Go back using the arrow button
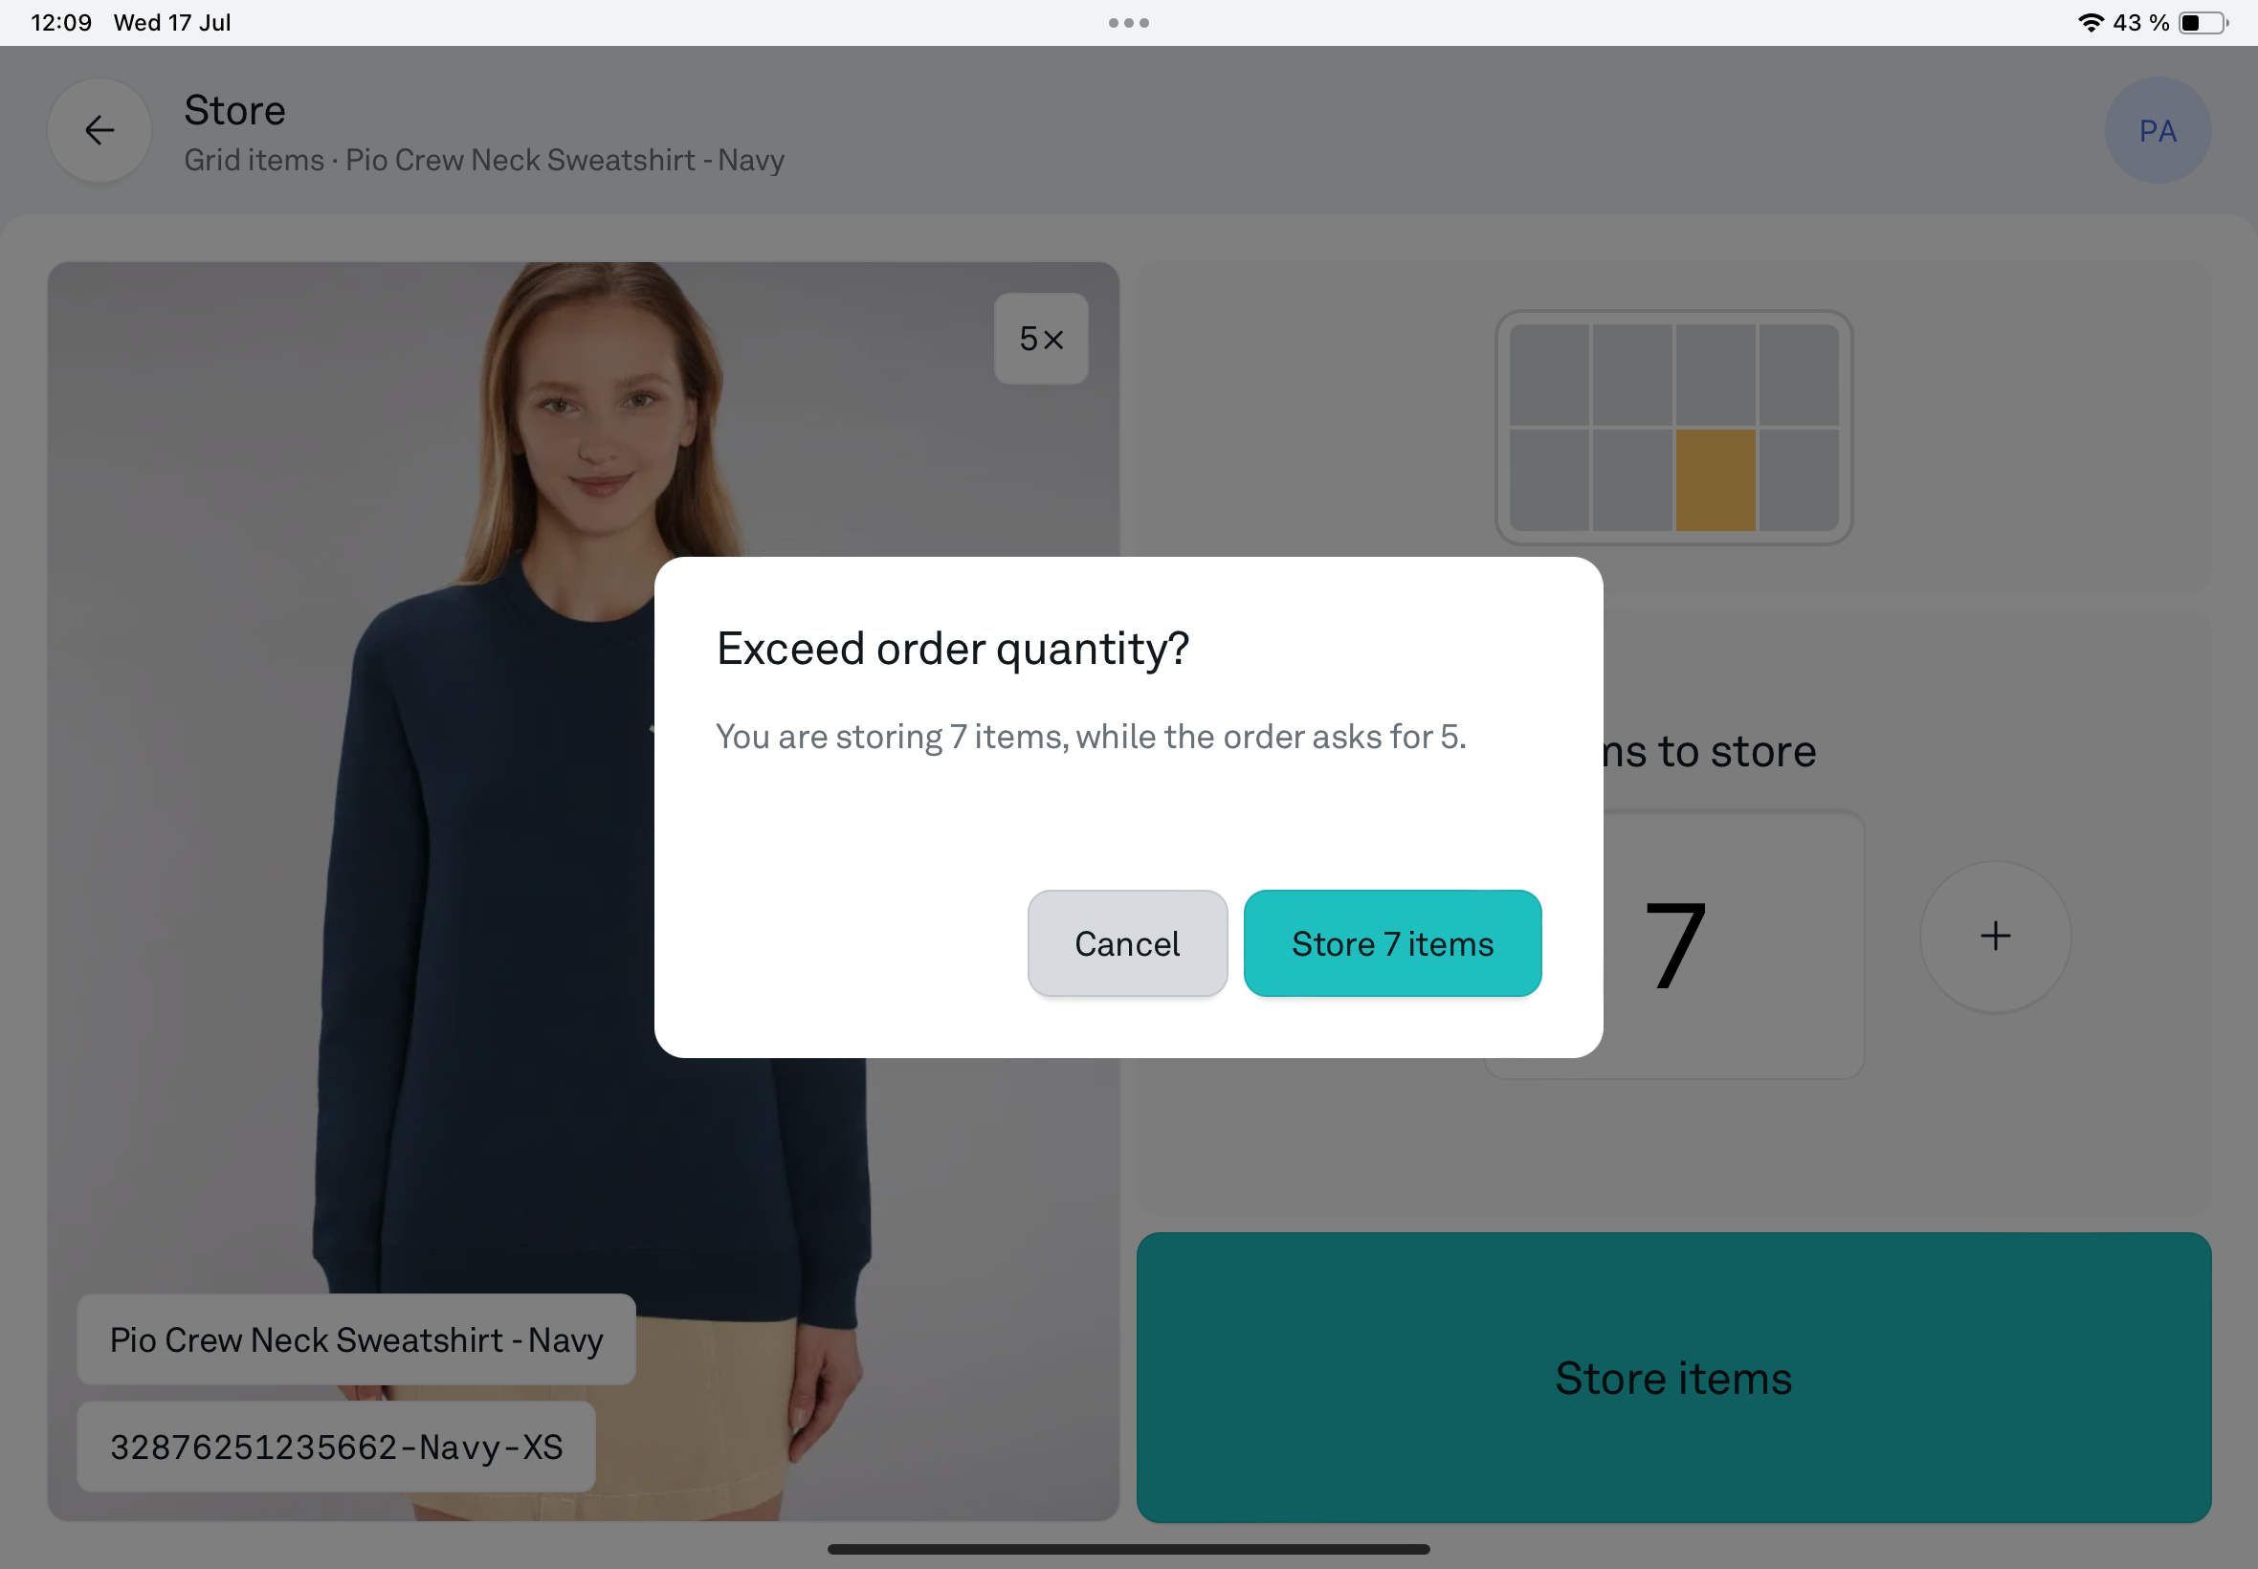Image resolution: width=2258 pixels, height=1569 pixels. pos(100,130)
